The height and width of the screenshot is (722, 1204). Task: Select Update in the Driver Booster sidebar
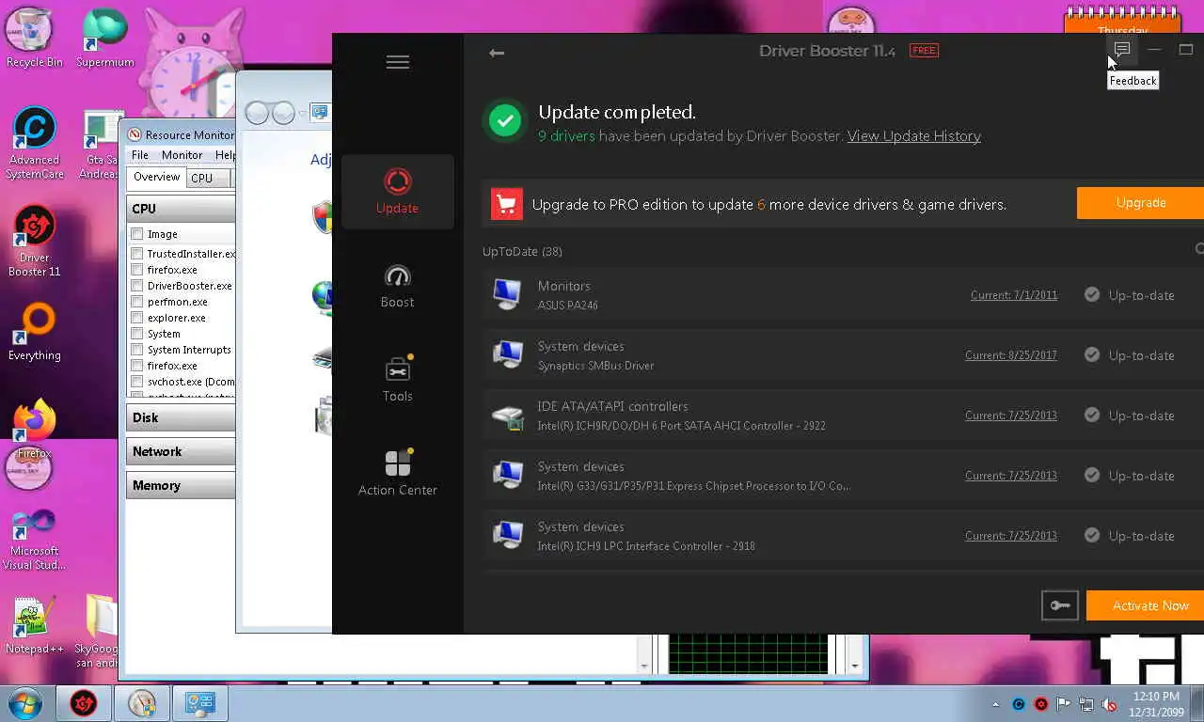click(x=397, y=192)
